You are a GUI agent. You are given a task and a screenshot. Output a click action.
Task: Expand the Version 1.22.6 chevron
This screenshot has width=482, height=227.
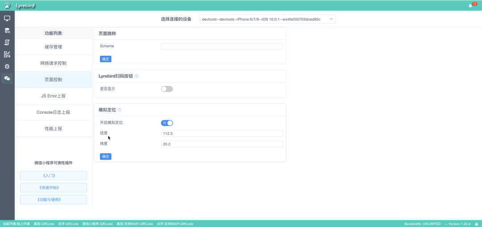[446, 224]
